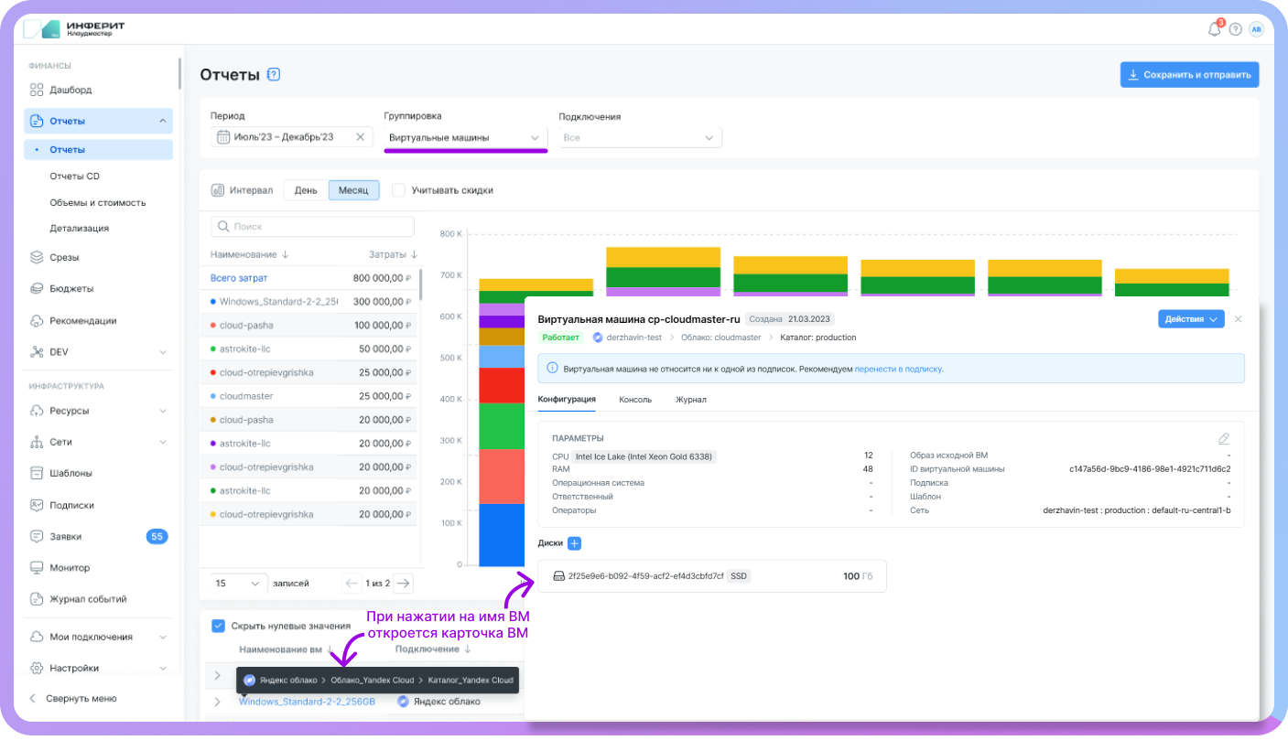1288x740 pixels.
Task: Click the edit pencil in Параметры
Action: pos(1224,439)
